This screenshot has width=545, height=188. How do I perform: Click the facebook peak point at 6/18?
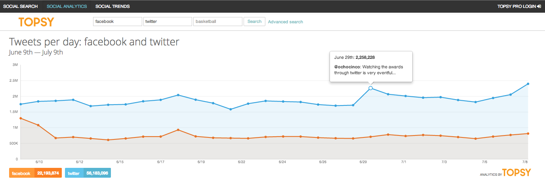click(x=178, y=130)
